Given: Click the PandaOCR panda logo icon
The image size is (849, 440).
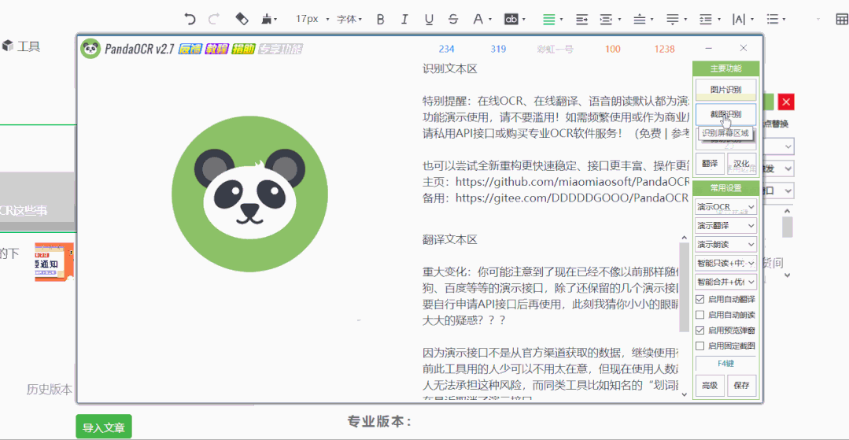Looking at the screenshot, I should coord(90,49).
